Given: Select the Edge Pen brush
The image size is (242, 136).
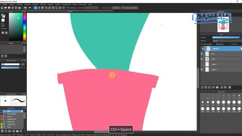Looking at the screenshot, I should coord(12,122).
